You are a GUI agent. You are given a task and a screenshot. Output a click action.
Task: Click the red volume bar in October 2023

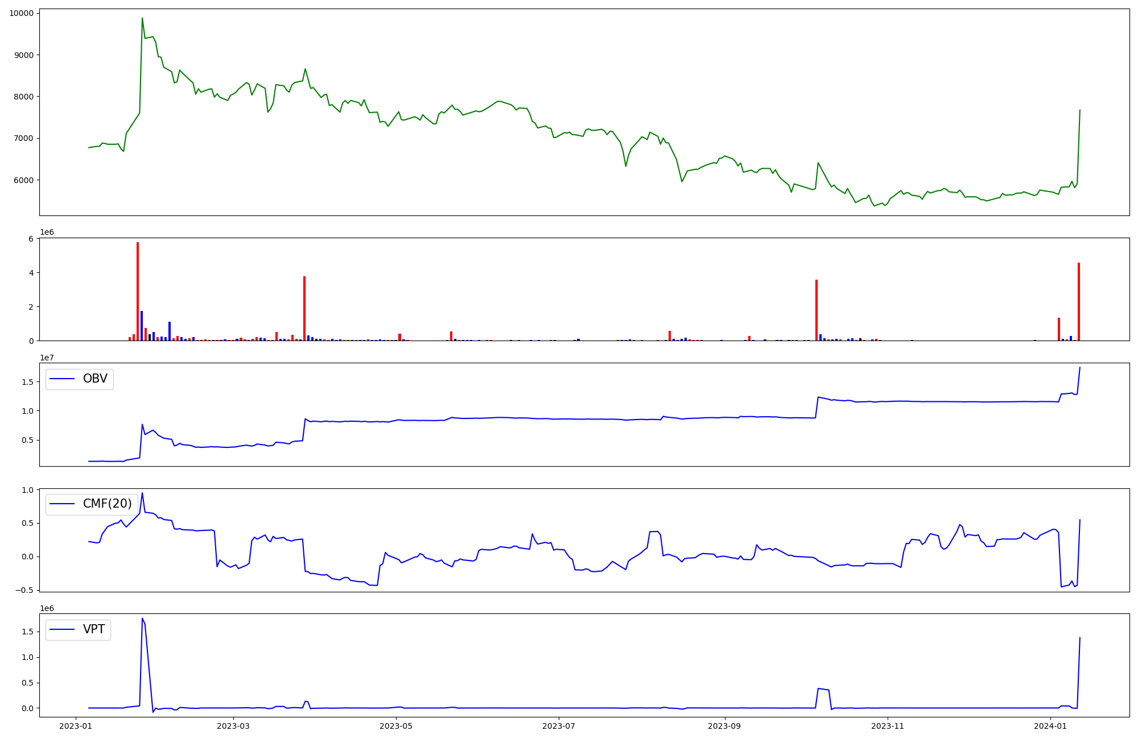(817, 310)
